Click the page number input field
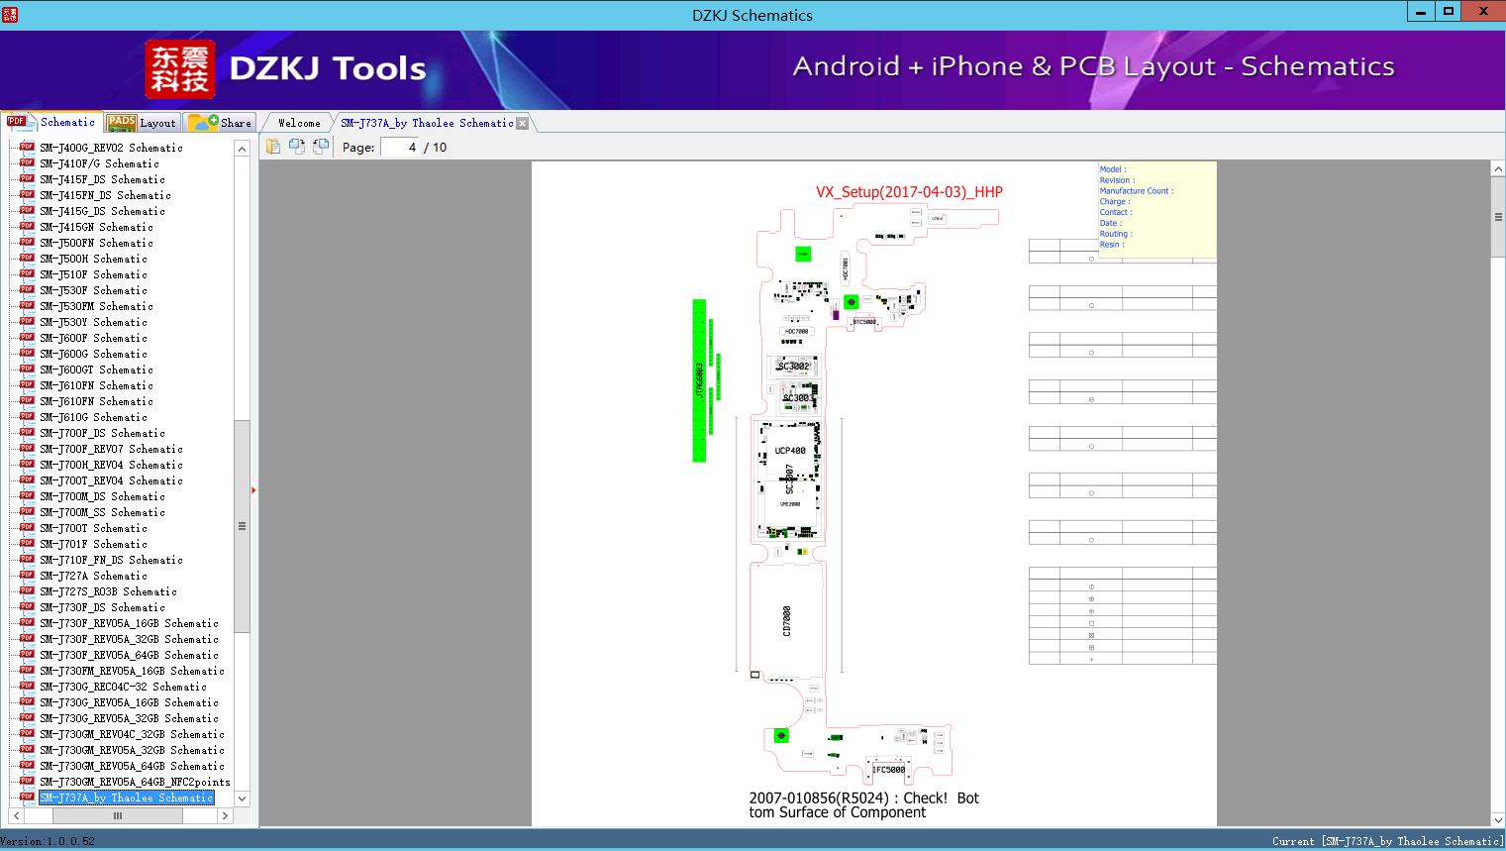This screenshot has width=1506, height=851. pyautogui.click(x=400, y=147)
